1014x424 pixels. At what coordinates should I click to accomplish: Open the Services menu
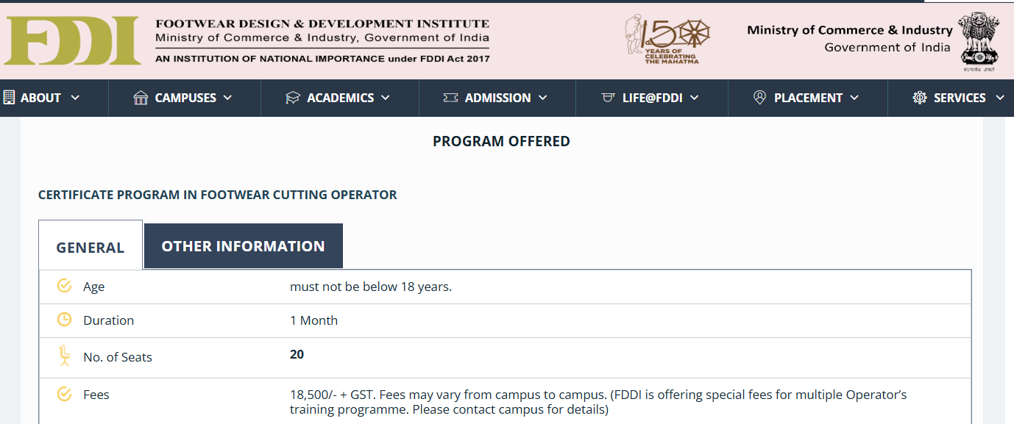click(x=960, y=98)
